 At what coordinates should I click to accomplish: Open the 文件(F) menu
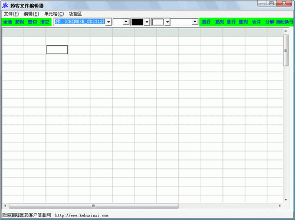coord(11,14)
